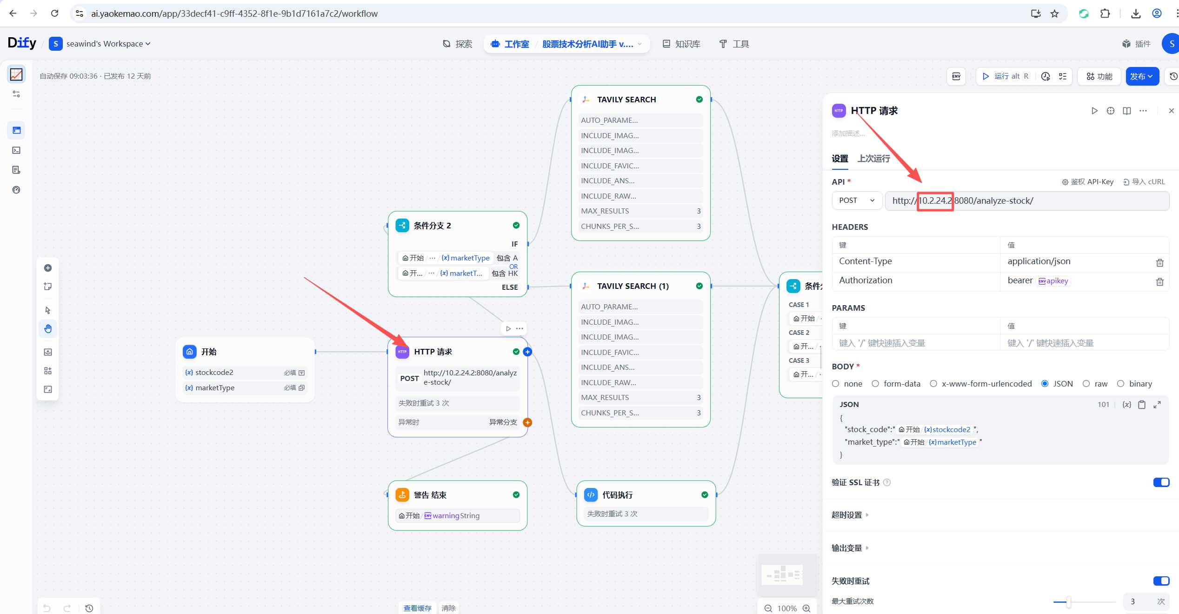Open the POST method dropdown
This screenshot has height=614, width=1179.
tap(856, 200)
